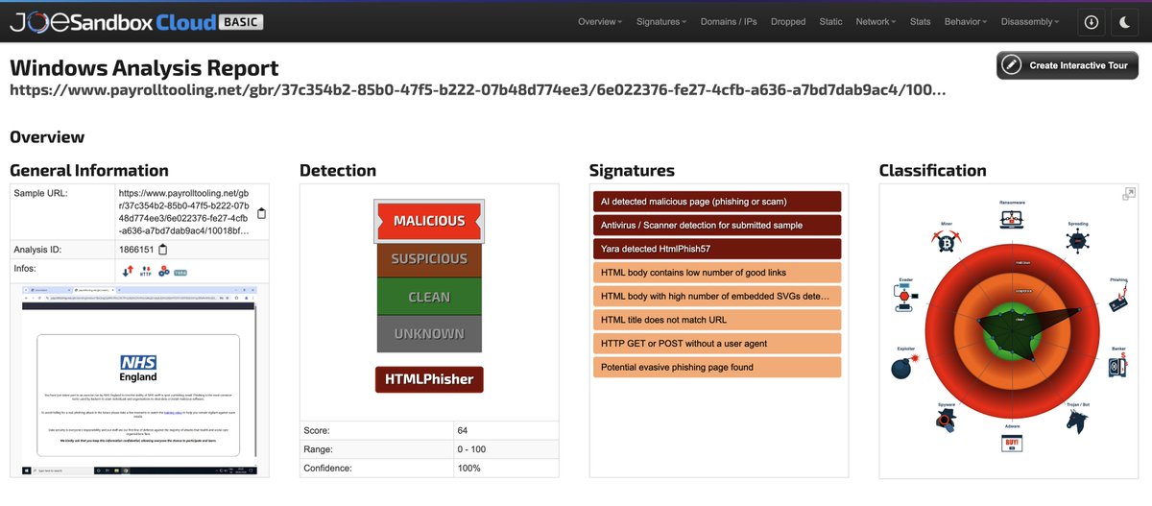Open 'Antivirus / Scanner detection' signature
Image resolution: width=1152 pixels, height=506 pixels.
717,225
